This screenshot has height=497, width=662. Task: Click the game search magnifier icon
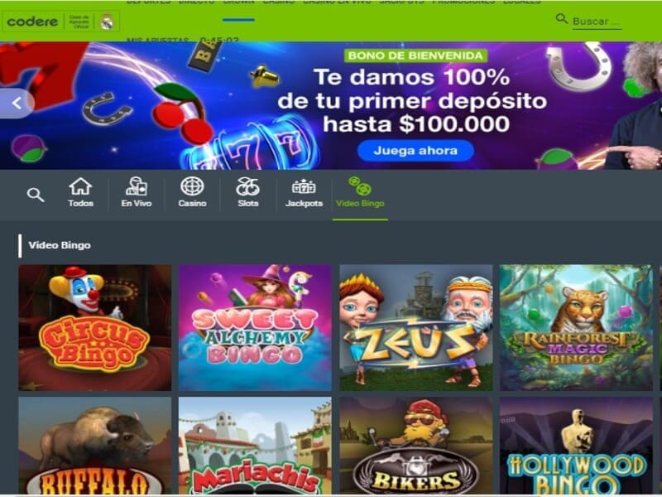point(36,195)
